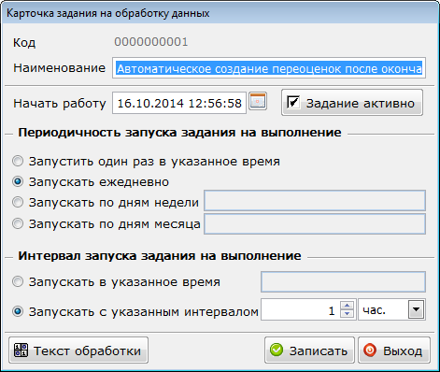Click the 'Наименование' label

click(x=59, y=67)
